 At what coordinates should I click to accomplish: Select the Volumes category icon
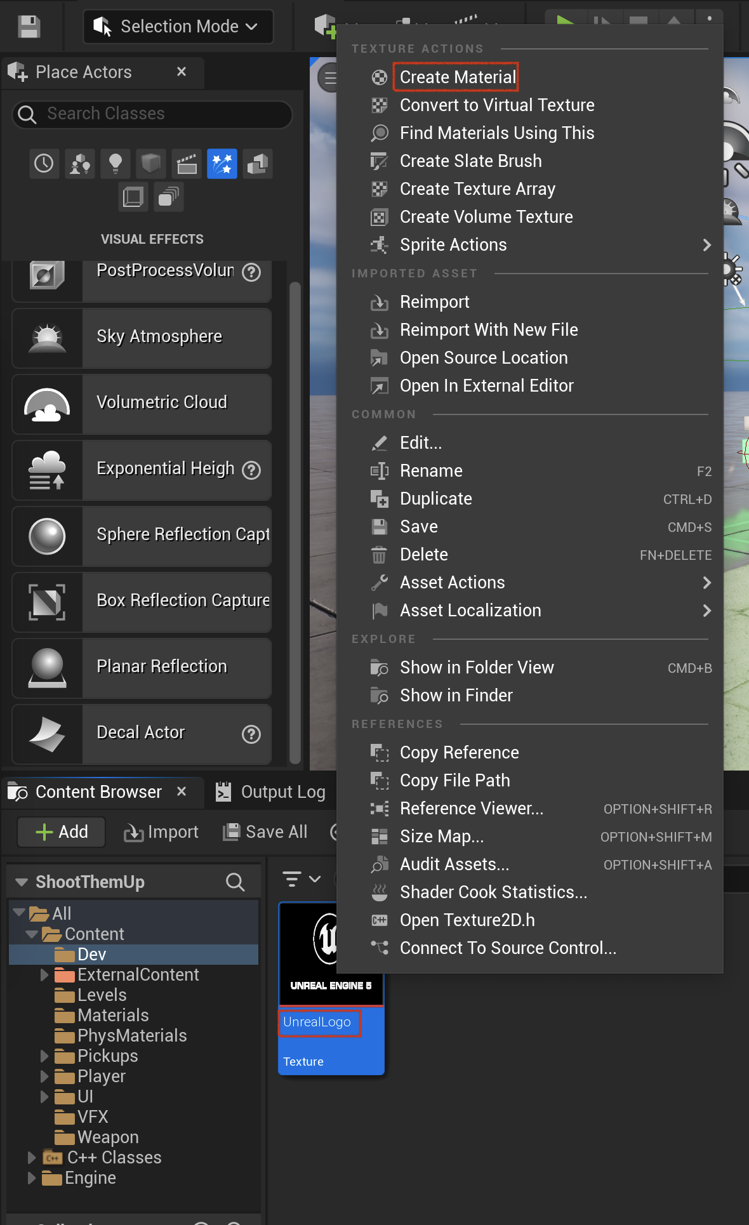click(x=133, y=197)
